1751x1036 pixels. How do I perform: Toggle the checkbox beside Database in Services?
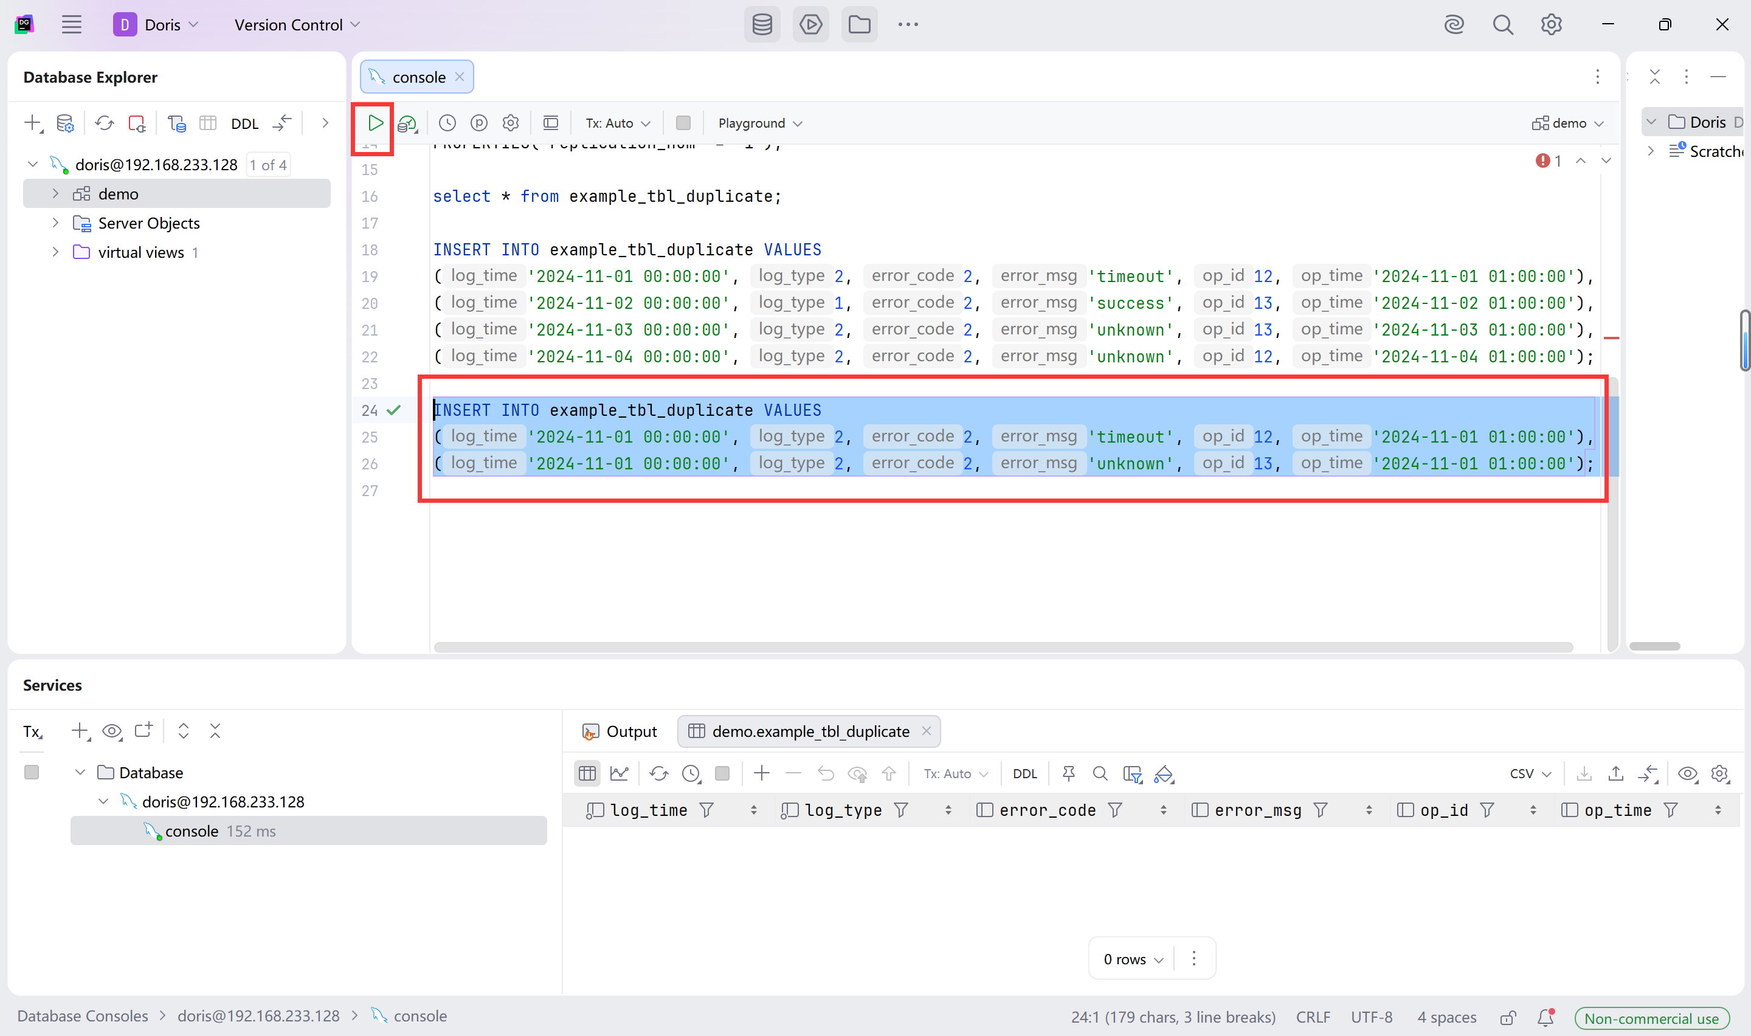[32, 772]
